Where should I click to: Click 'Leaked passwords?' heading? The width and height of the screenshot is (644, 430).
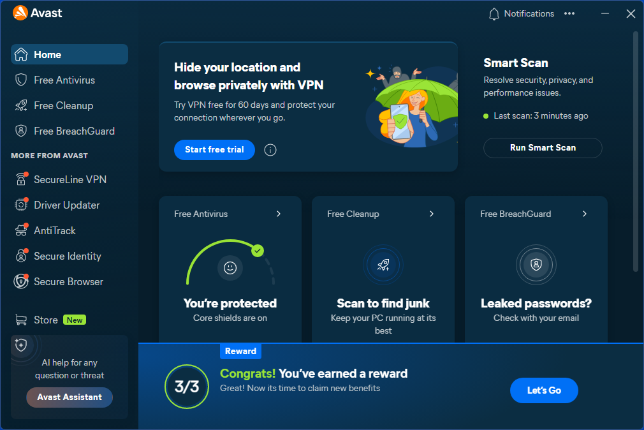point(536,304)
